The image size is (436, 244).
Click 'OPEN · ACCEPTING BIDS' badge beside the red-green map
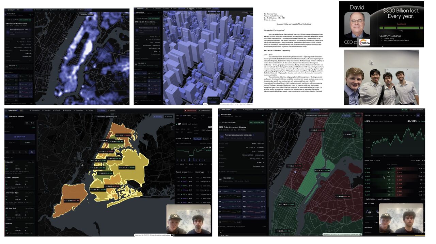(x=256, y=122)
